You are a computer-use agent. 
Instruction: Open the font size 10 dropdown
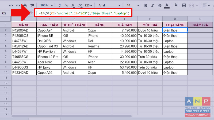(x=133, y=5)
